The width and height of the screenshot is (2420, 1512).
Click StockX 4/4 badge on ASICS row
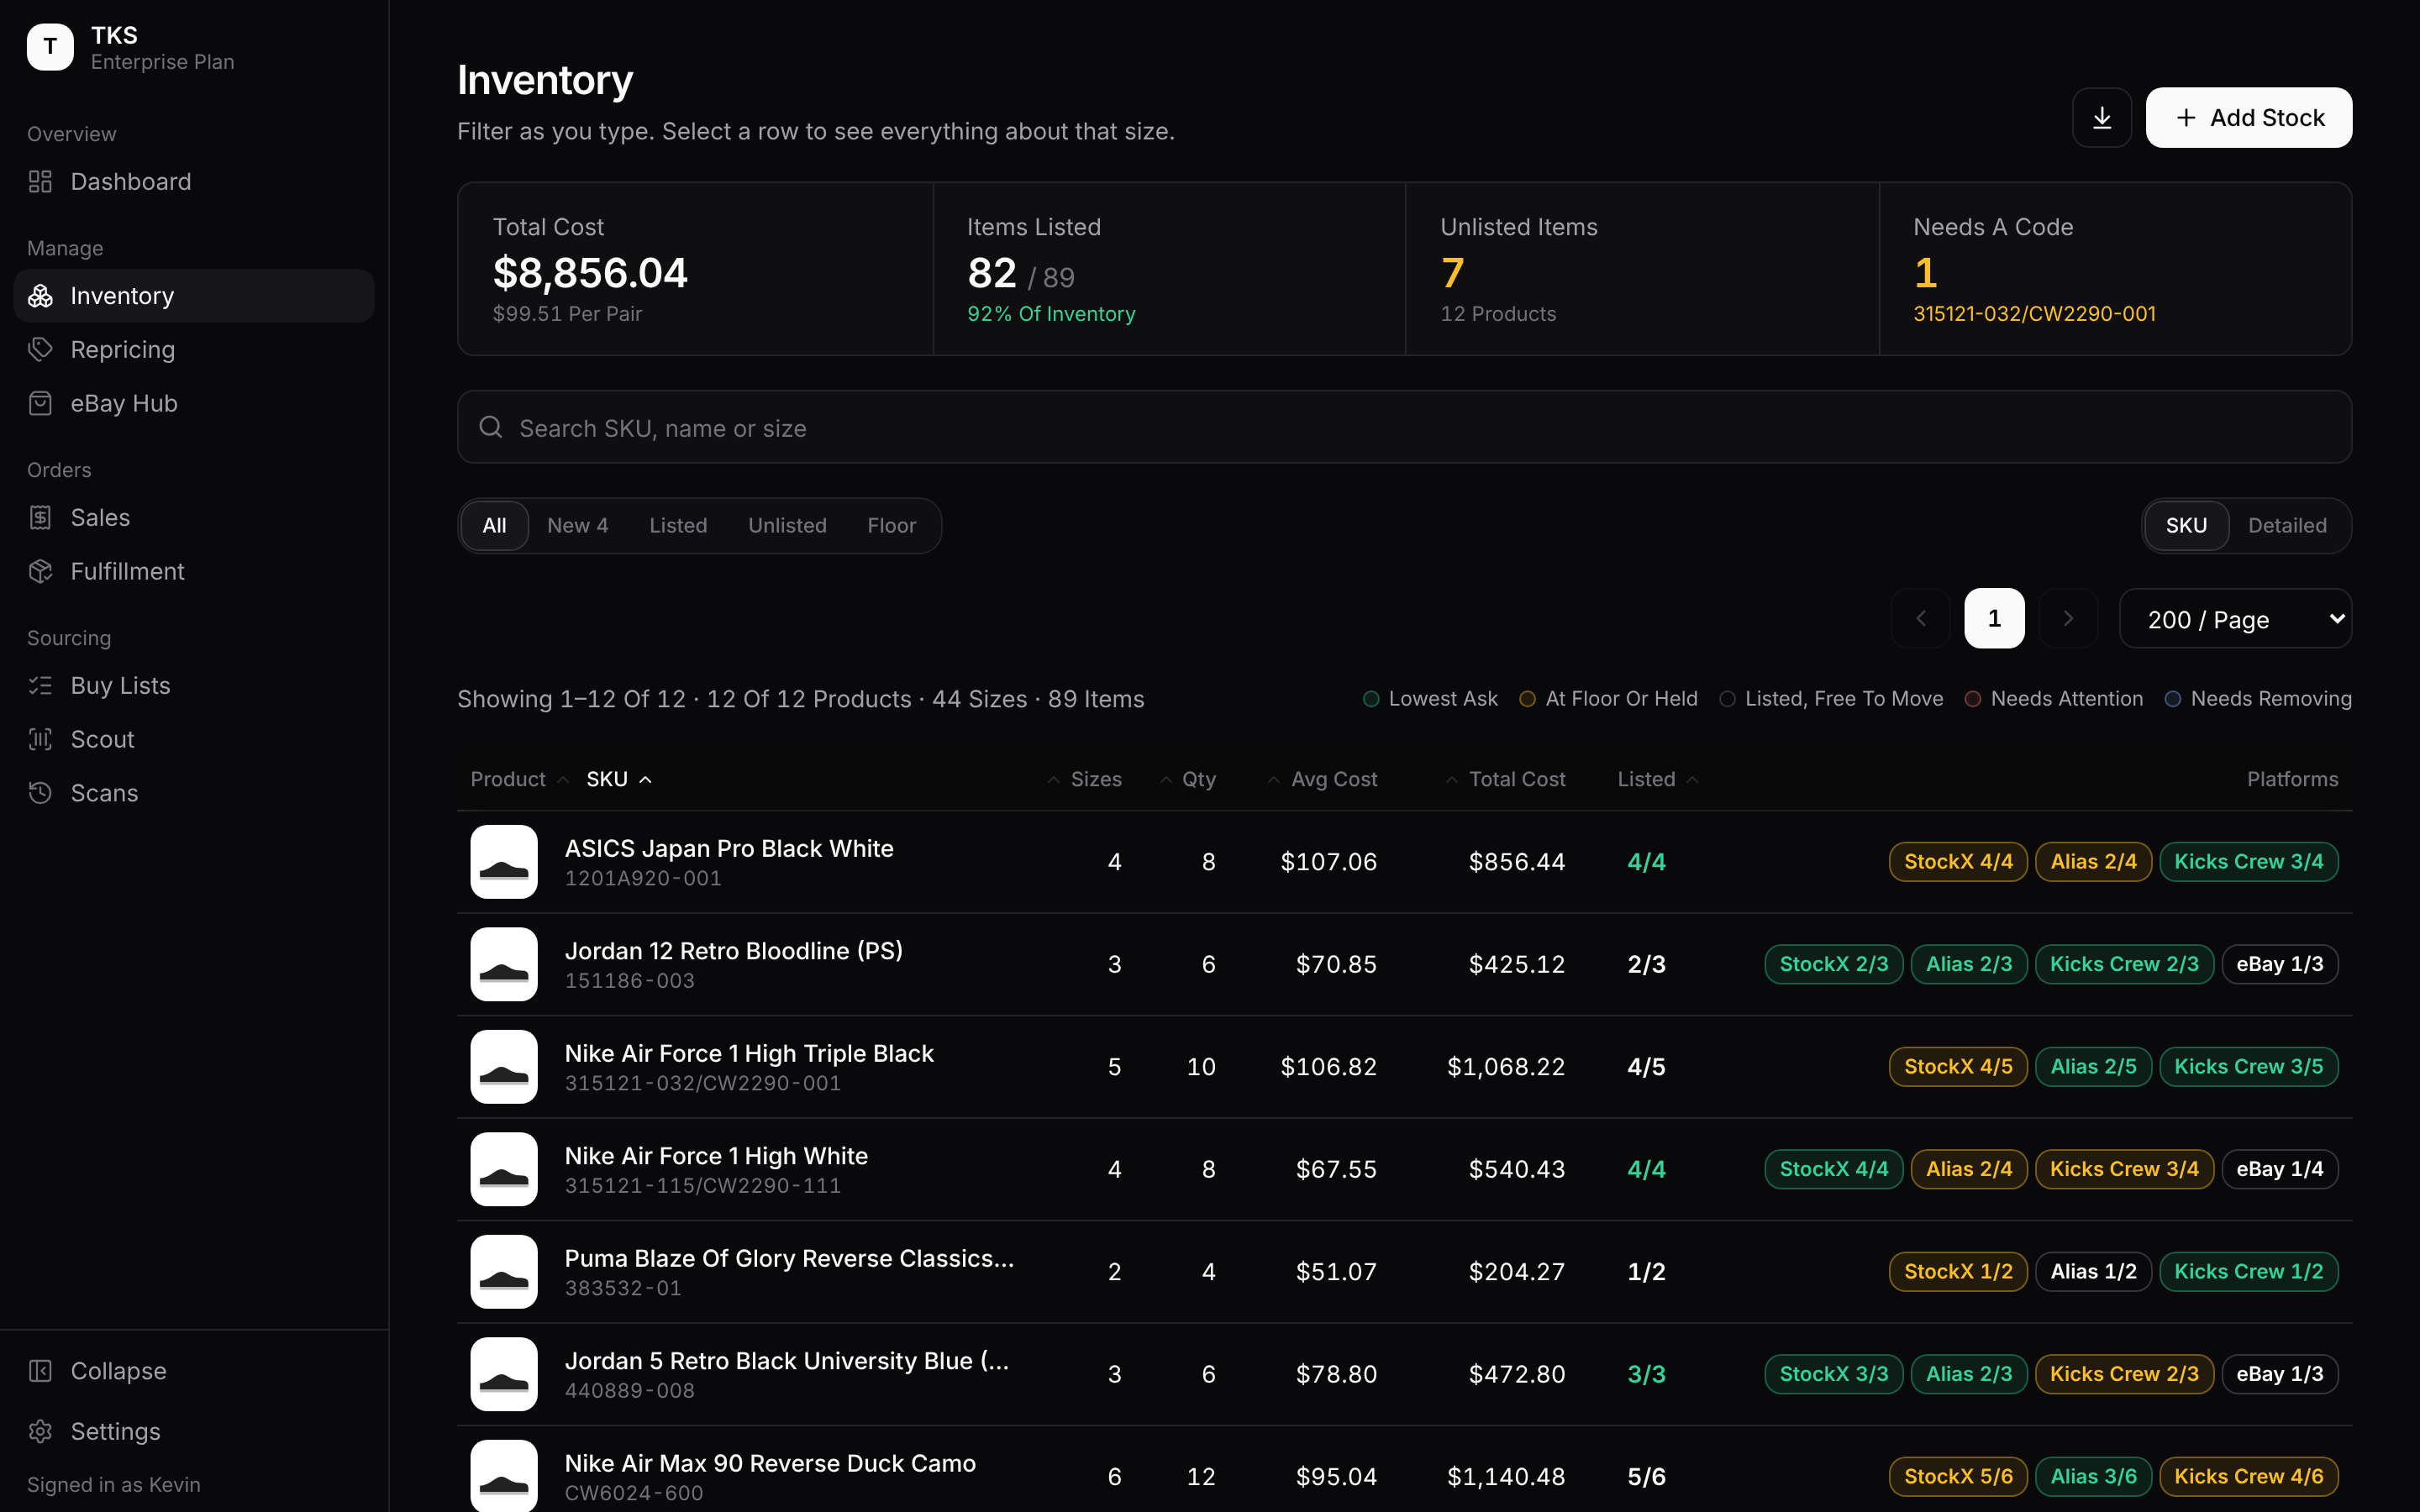tap(1958, 862)
